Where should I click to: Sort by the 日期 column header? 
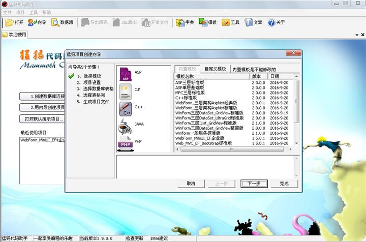point(274,76)
